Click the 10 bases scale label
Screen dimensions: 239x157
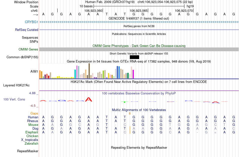86,6
